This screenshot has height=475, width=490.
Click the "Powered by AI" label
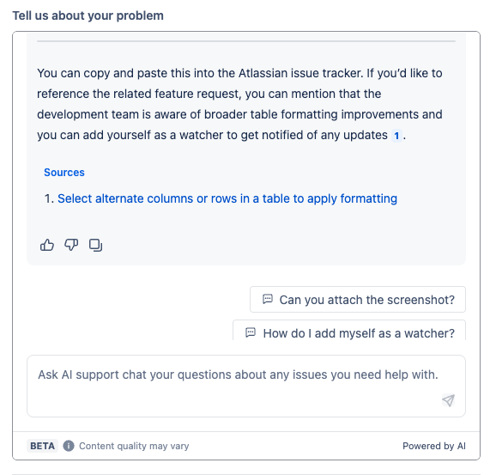coord(434,446)
